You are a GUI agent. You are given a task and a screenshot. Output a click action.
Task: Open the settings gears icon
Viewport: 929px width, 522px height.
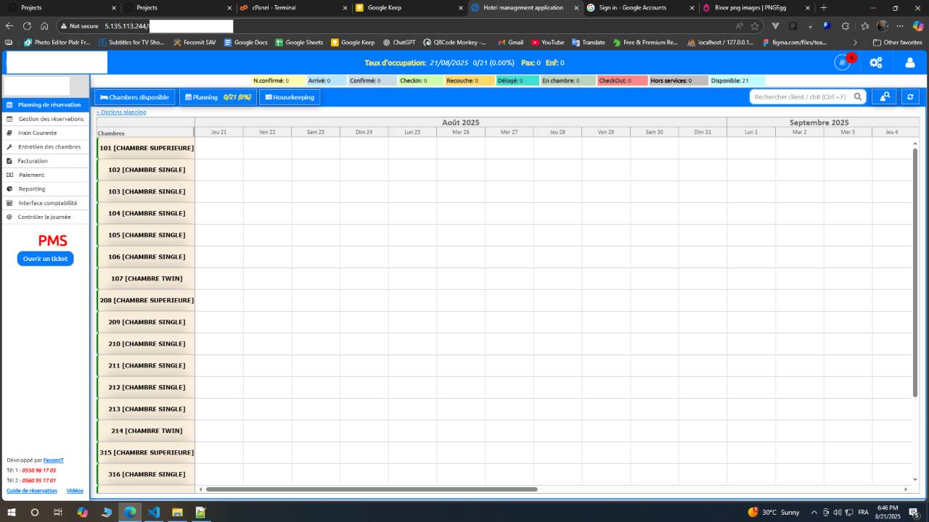pos(876,62)
